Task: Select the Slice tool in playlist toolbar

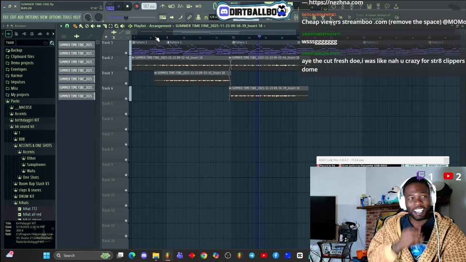Action: coord(105,26)
